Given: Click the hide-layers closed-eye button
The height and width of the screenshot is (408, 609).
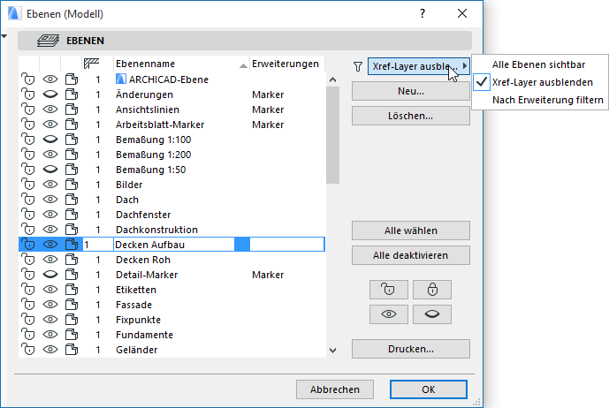Looking at the screenshot, I should pos(432,314).
